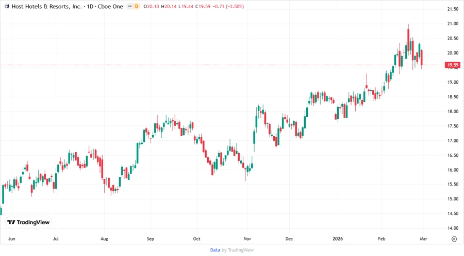Click the 'Oct' time axis label
Viewport: 464px width, 256px height.
[196, 239]
